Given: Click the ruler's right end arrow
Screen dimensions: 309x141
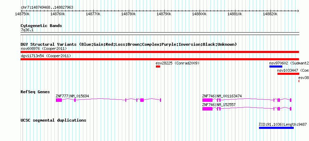Looking at the screenshot, I should 298,11.
